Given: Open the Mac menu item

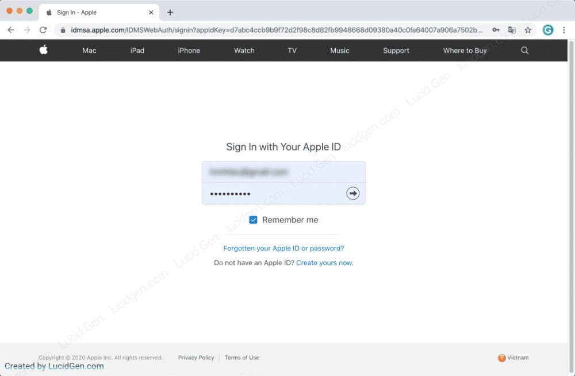Looking at the screenshot, I should [89, 51].
